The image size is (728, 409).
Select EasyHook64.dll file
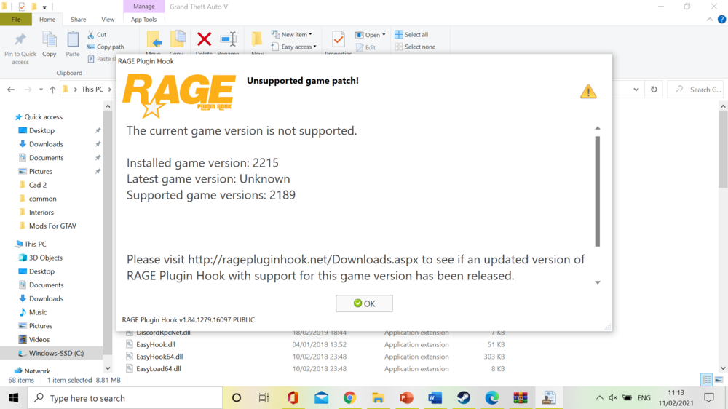point(159,357)
